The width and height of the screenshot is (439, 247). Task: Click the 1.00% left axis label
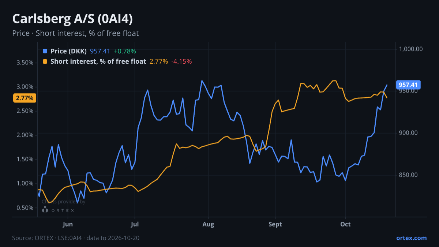click(25, 183)
